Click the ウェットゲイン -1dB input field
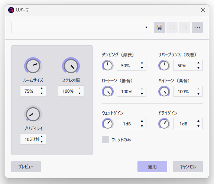Screen dimensions: 214x184 (132, 124)
